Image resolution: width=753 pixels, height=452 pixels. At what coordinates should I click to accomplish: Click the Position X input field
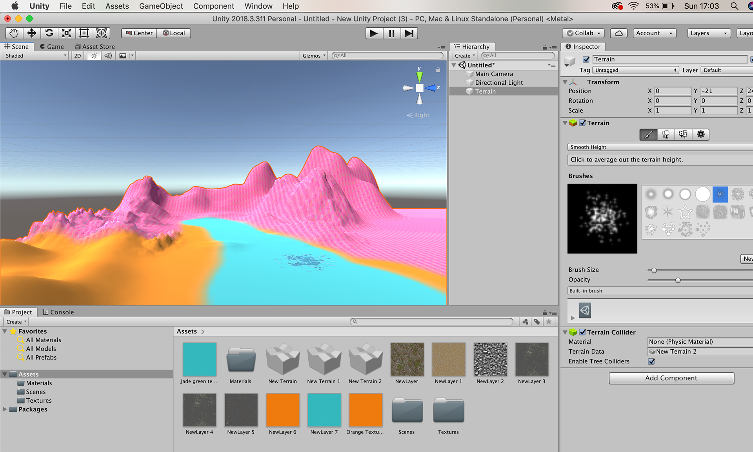pyautogui.click(x=673, y=91)
